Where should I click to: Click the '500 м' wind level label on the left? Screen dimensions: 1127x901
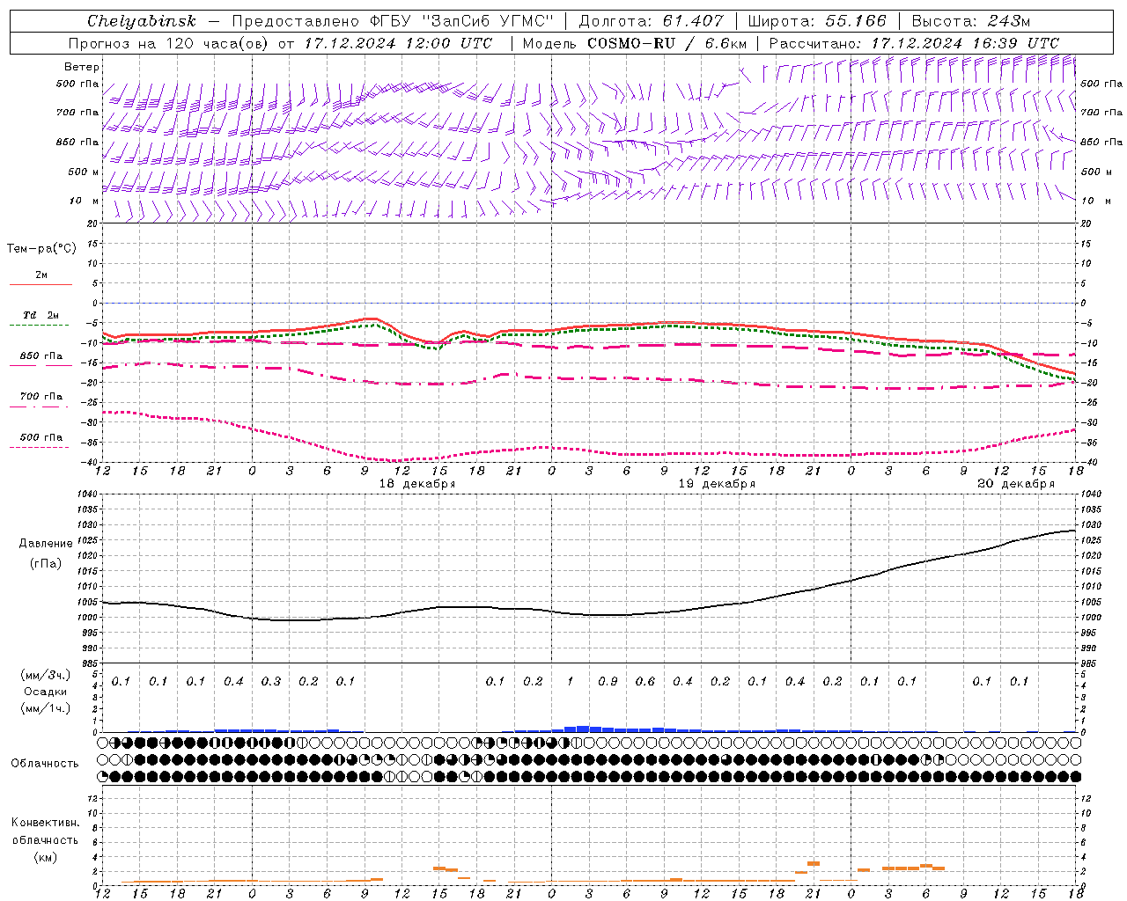84,172
